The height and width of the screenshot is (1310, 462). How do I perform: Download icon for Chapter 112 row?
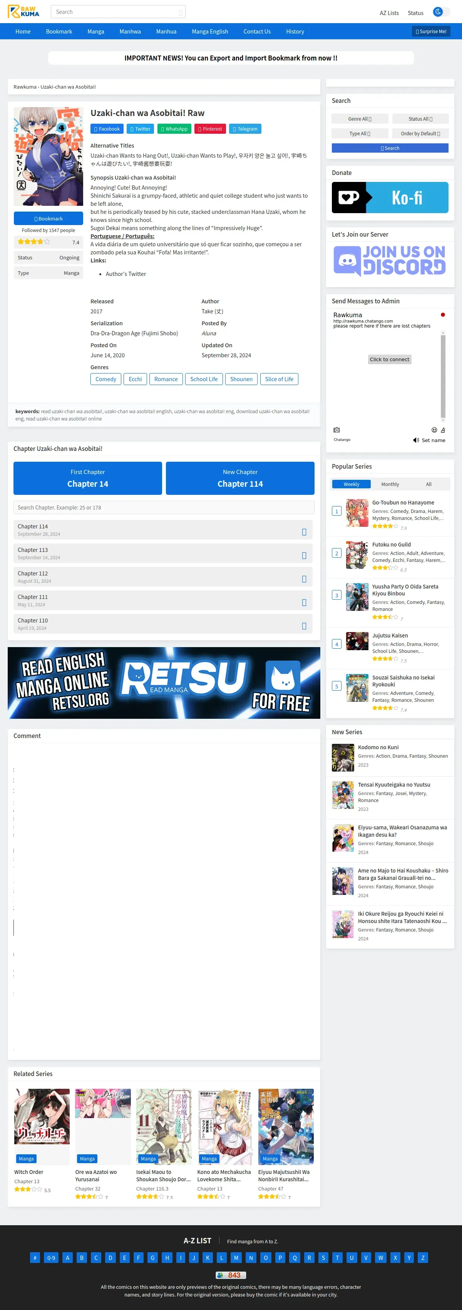click(x=304, y=579)
